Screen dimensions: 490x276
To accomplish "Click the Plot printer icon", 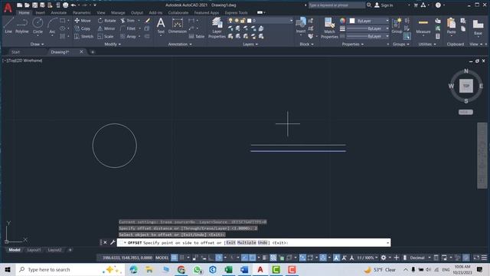I will tap(65, 5).
